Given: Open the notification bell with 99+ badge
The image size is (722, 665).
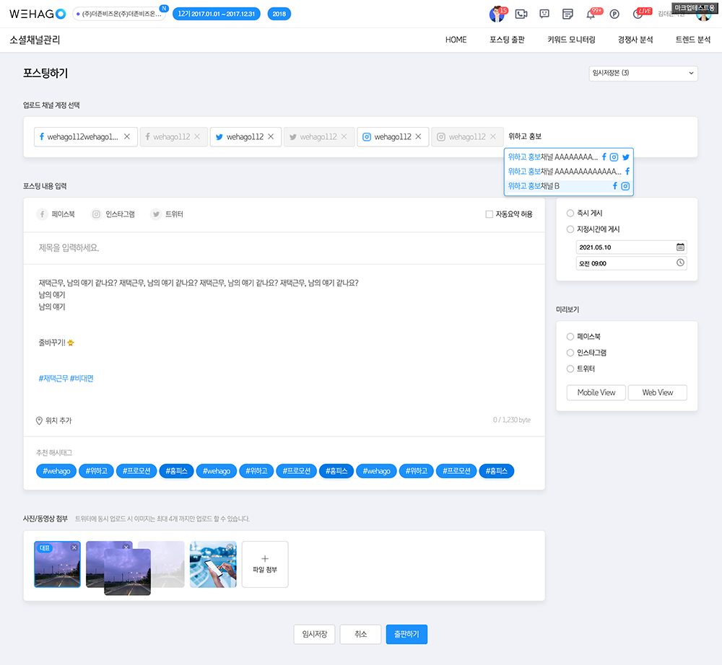Looking at the screenshot, I should point(591,14).
